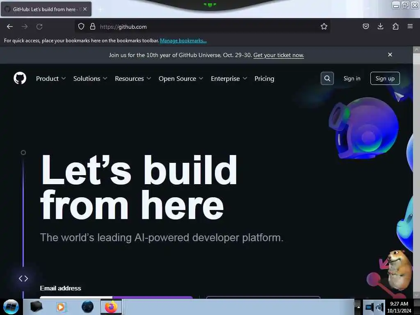Click the browser forward arrow
Screen dimensions: 420x315
[25, 27]
